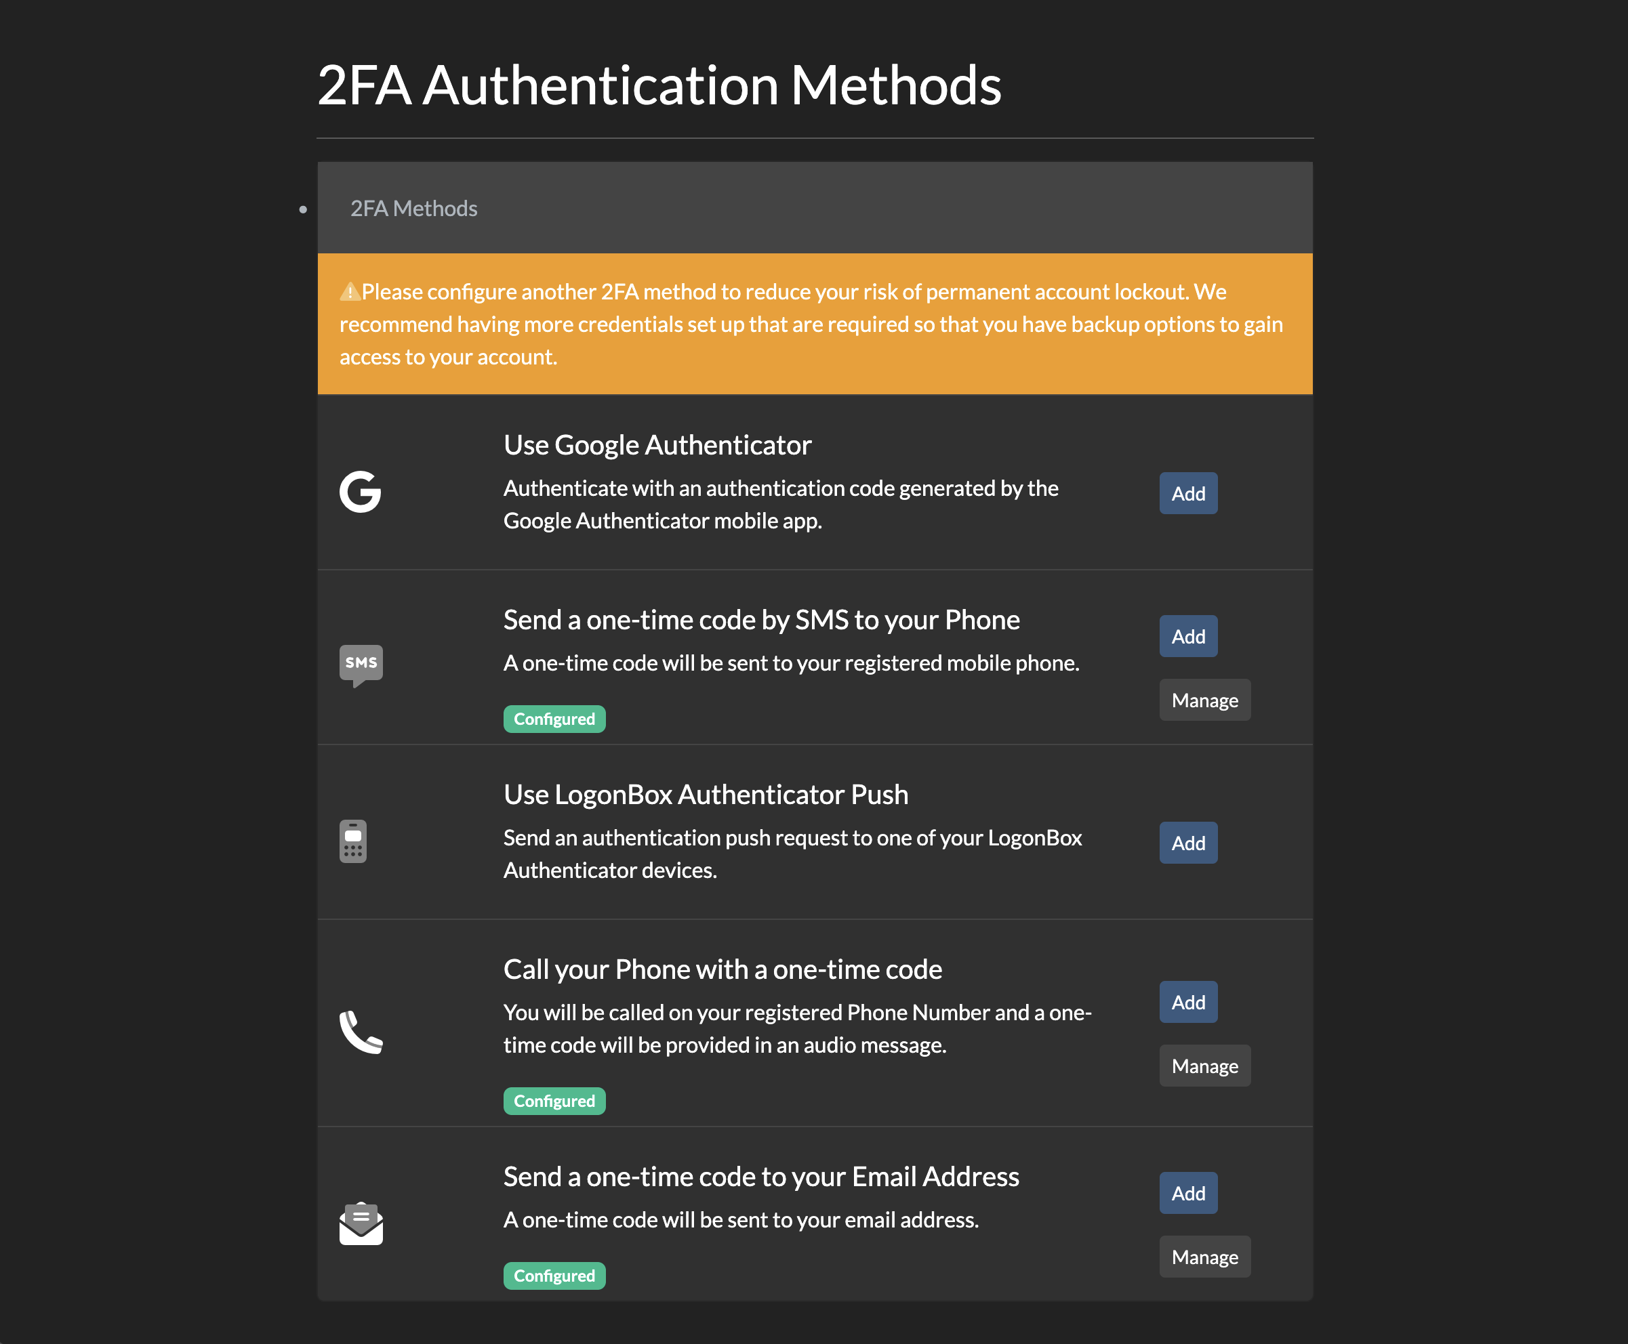1628x1344 pixels.
Task: Manage the SMS one-time code method
Action: [1204, 700]
